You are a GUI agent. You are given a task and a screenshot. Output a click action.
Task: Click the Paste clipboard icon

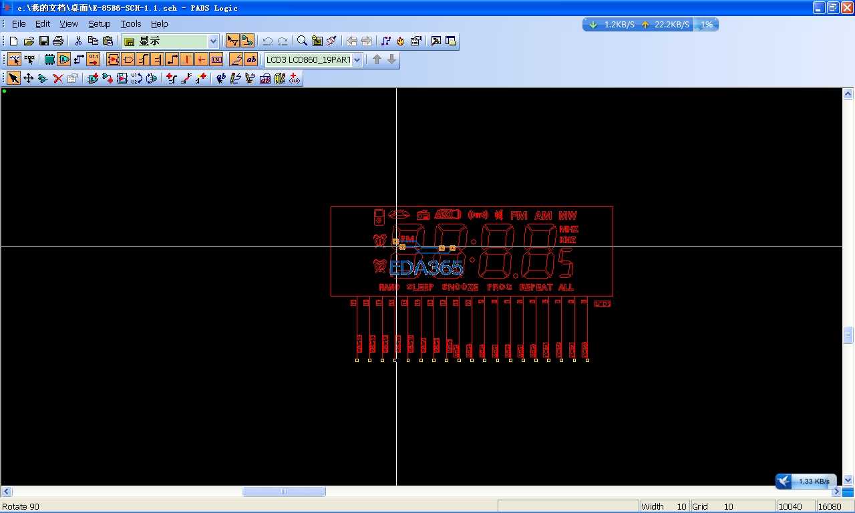108,41
